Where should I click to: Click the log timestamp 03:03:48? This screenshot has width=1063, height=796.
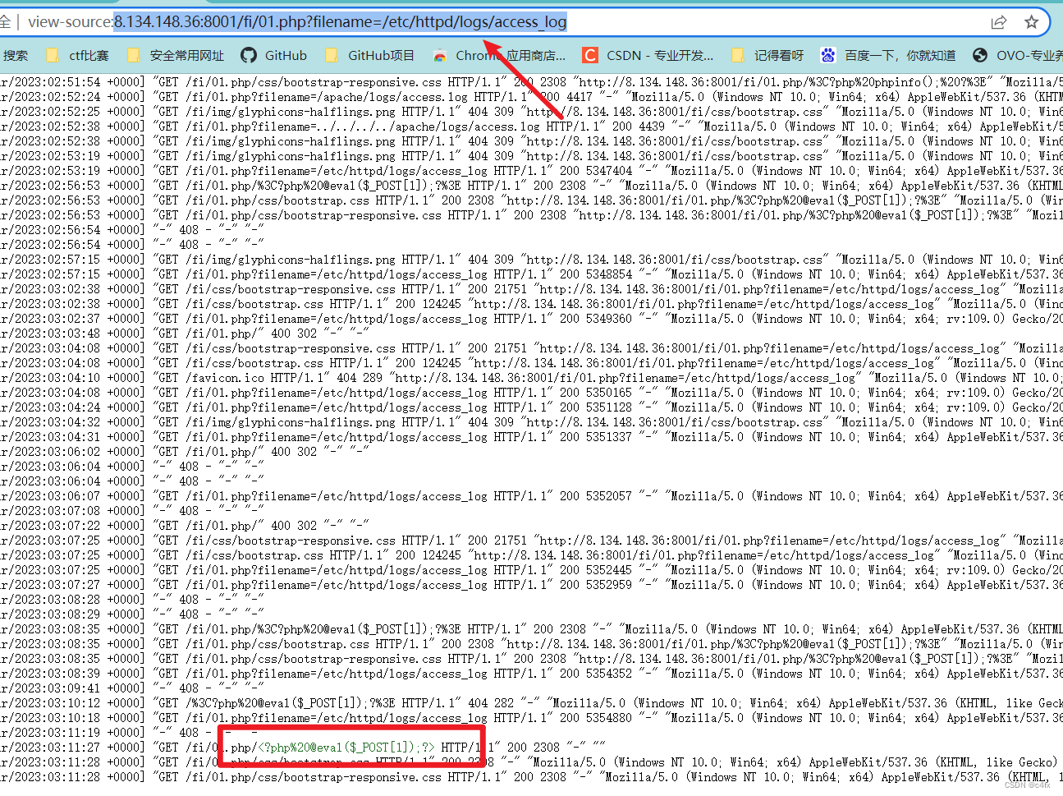[74, 334]
